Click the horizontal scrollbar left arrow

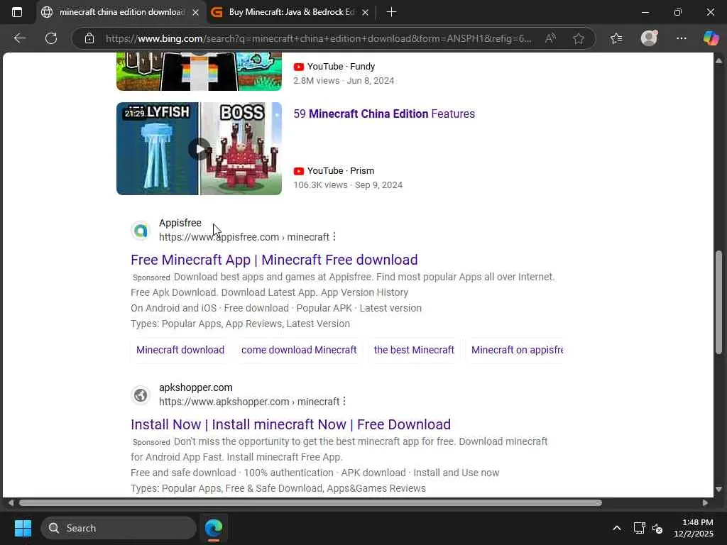[10, 503]
